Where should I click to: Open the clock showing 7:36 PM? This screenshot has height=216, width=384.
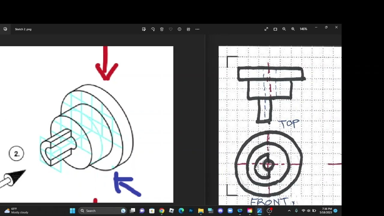tap(326, 211)
